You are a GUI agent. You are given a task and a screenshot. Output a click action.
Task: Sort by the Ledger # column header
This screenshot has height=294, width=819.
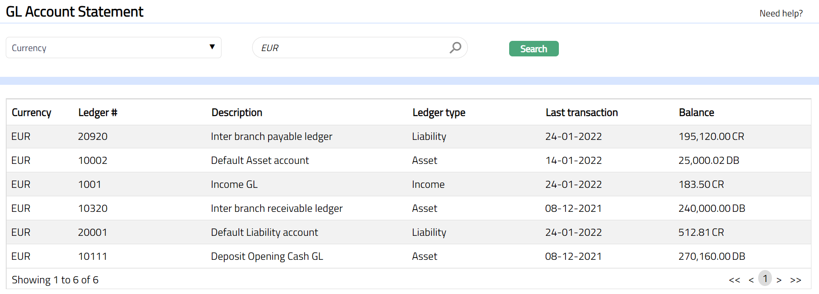(x=98, y=113)
